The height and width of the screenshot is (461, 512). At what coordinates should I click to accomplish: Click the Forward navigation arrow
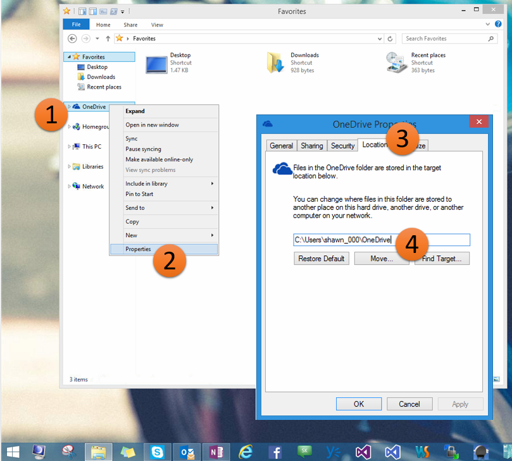pos(86,39)
